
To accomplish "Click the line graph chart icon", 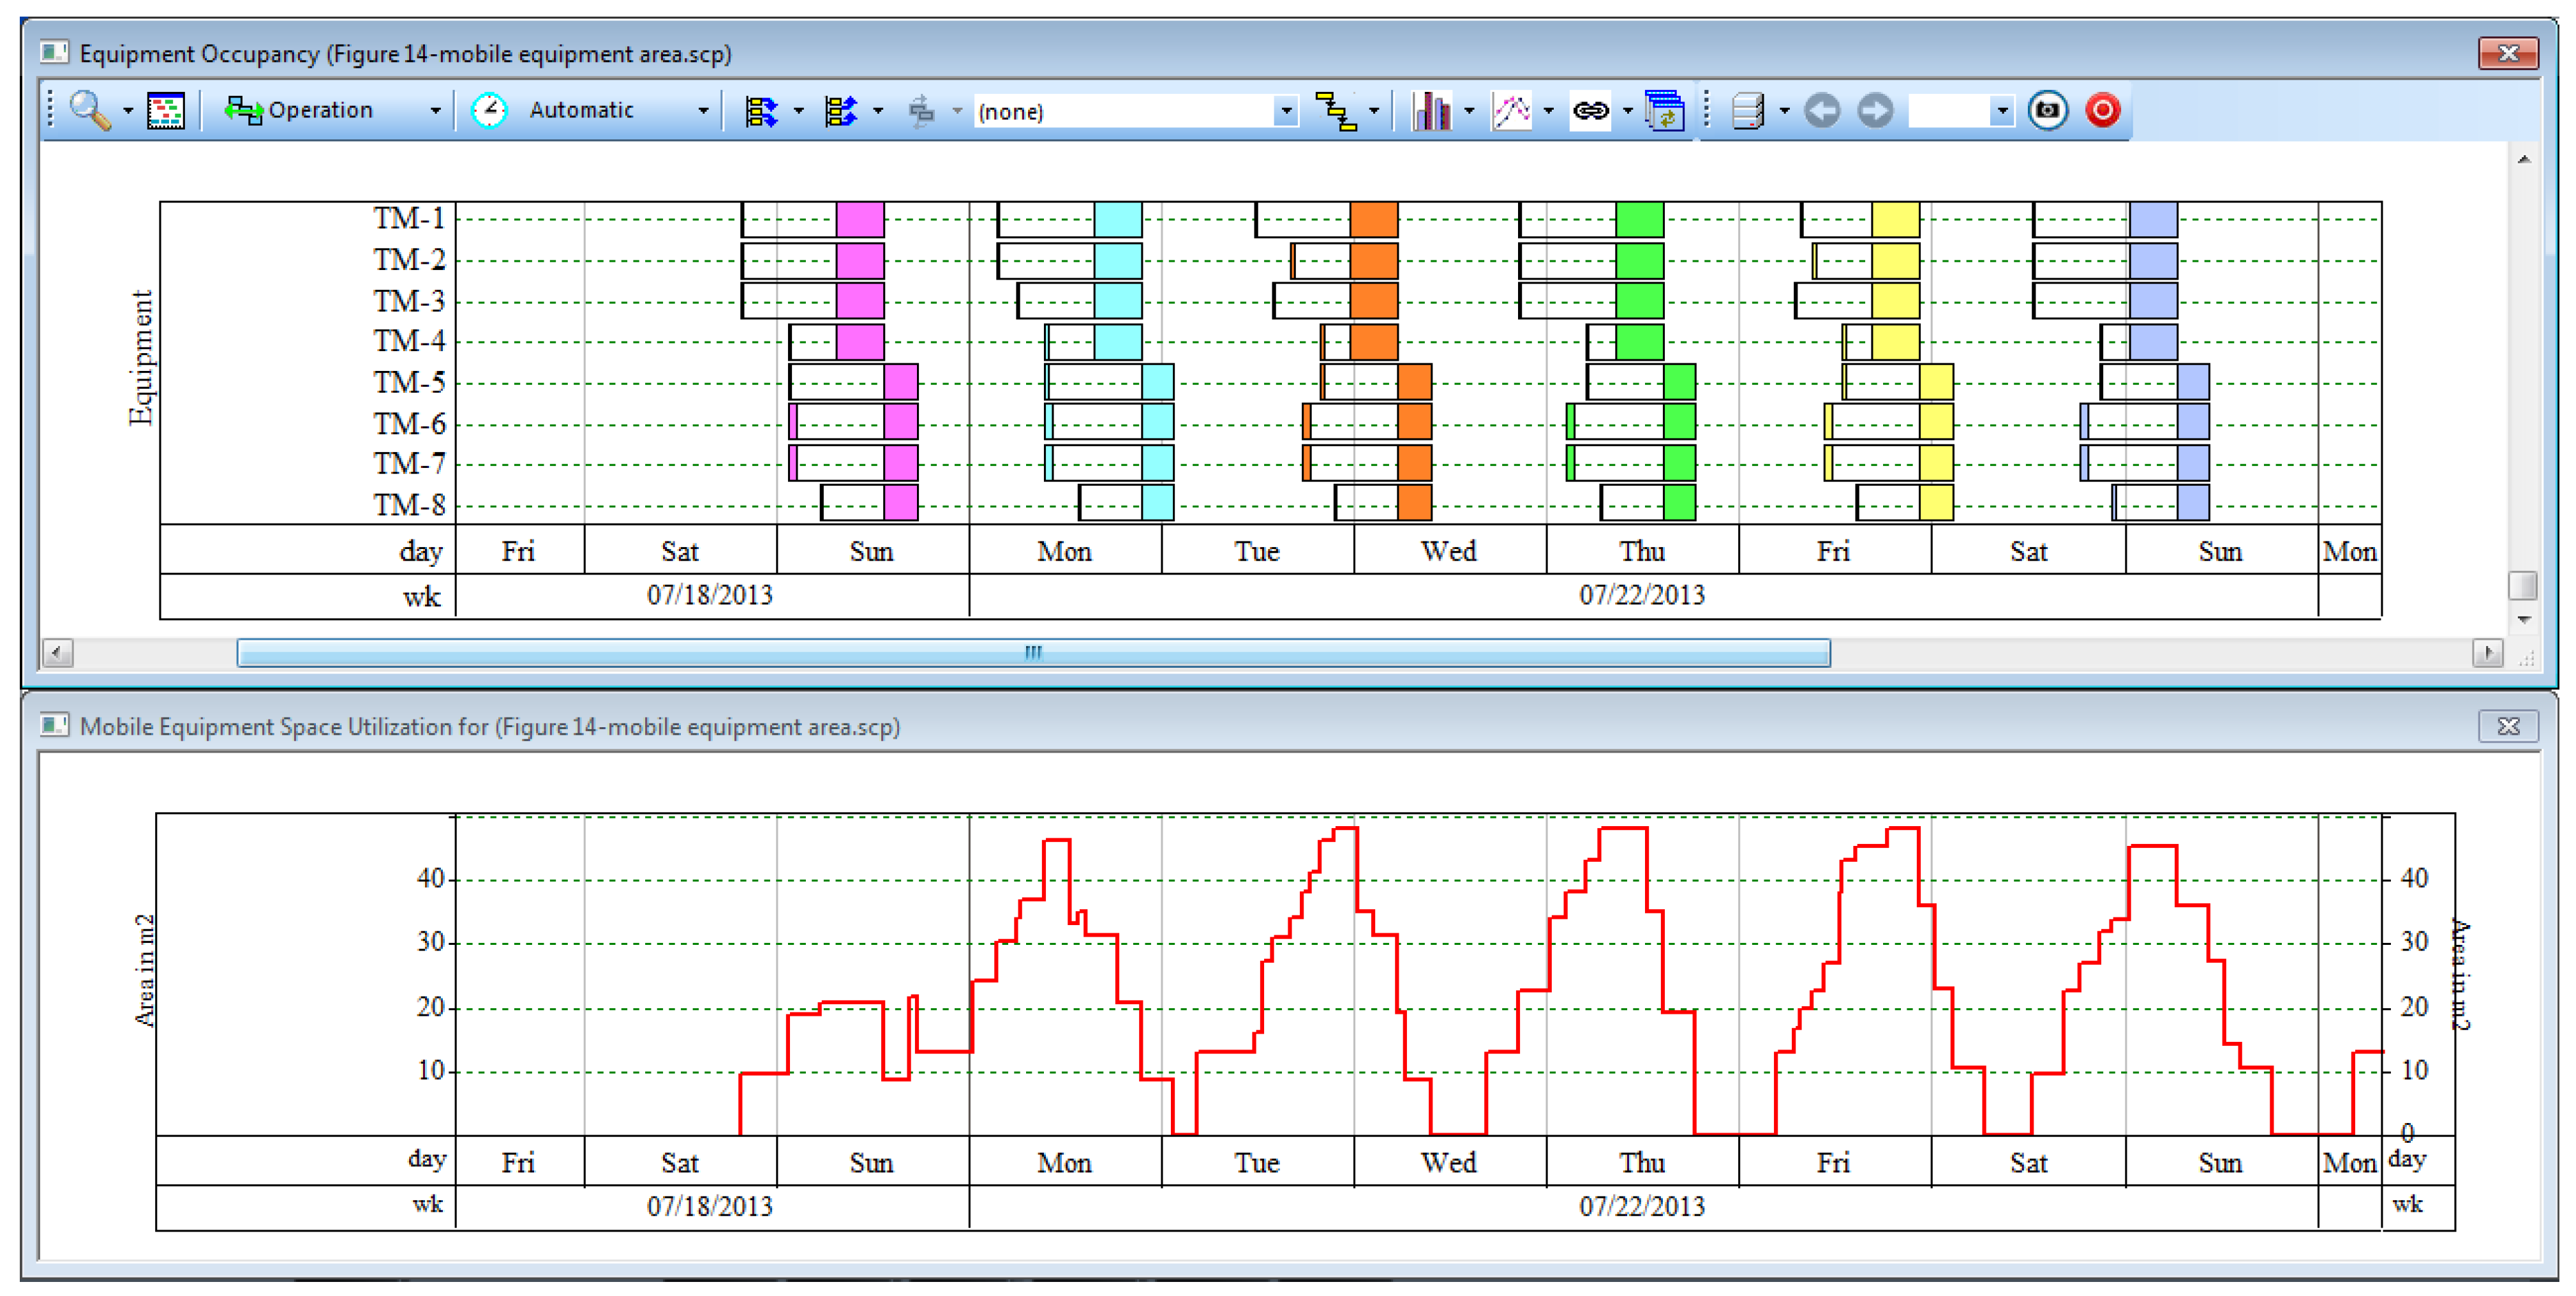I will (x=1511, y=110).
